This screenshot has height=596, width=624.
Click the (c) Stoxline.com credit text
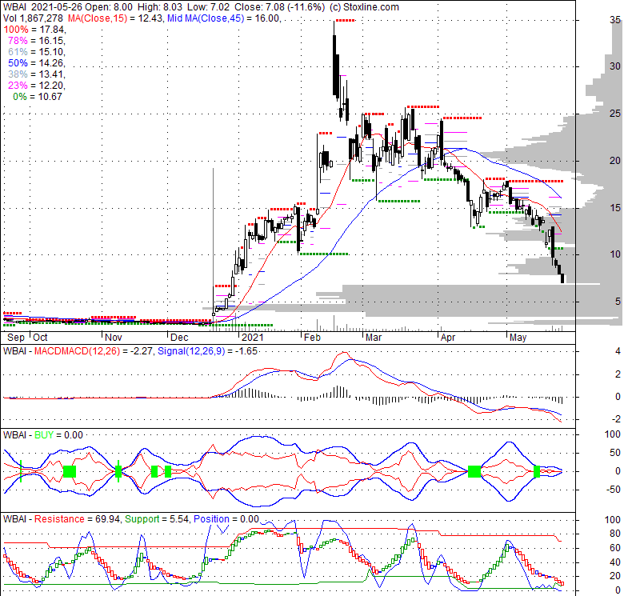(x=364, y=6)
